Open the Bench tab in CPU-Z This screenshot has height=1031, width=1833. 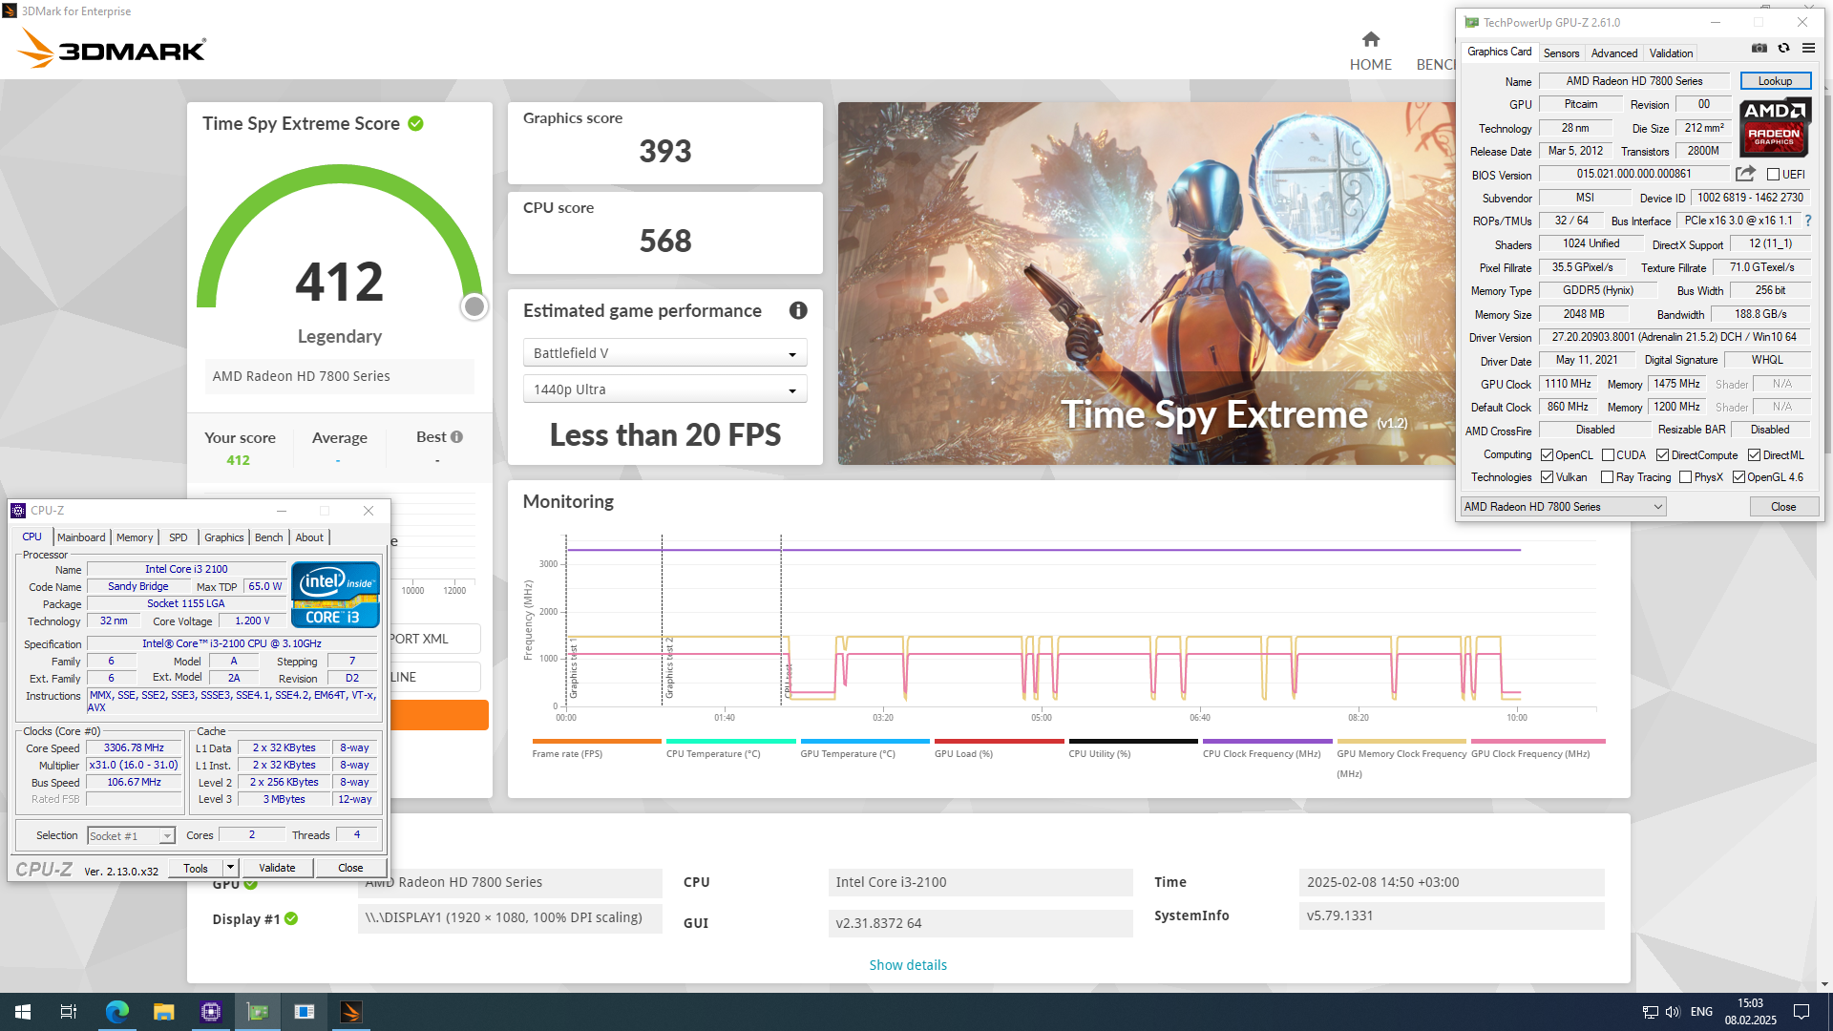(269, 537)
